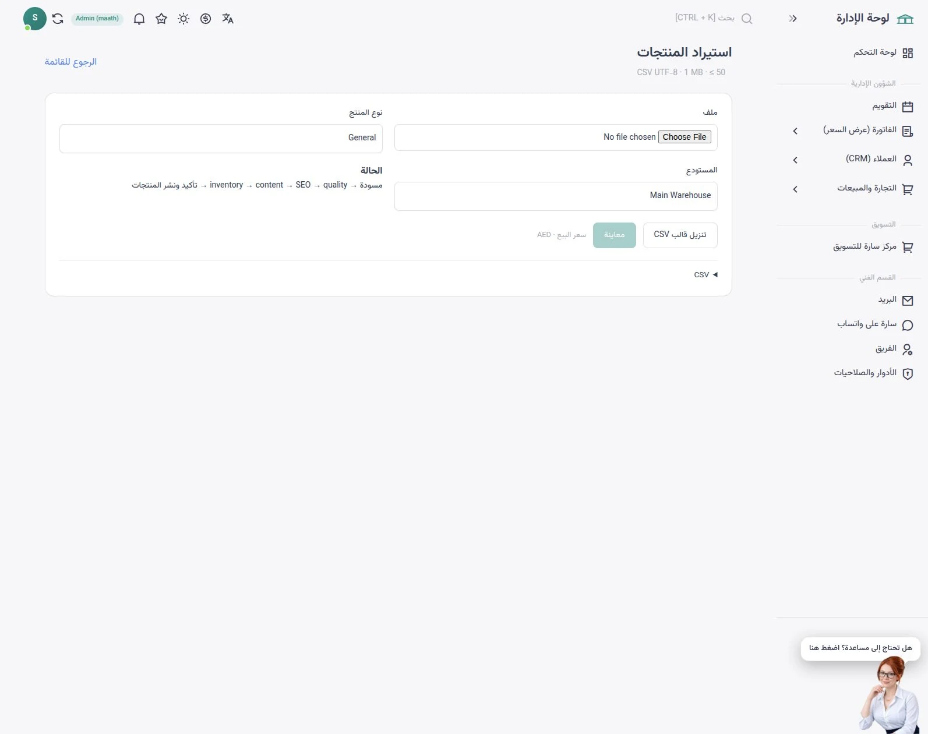Click the WhatsApp chat bubble icon
Screen dimensions: 928x734
pos(908,325)
